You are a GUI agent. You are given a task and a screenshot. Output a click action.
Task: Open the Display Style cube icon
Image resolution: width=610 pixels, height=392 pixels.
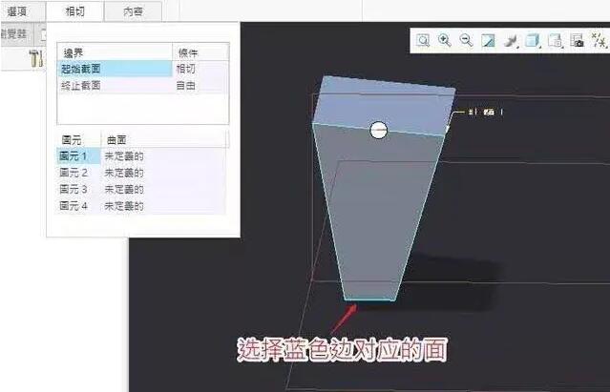532,40
